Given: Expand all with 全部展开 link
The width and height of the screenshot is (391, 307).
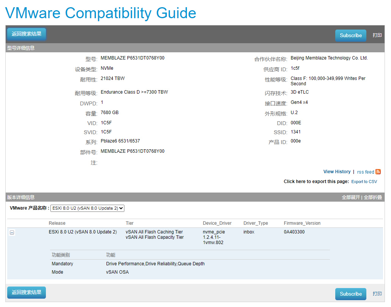Looking at the screenshot, I should click(351, 197).
